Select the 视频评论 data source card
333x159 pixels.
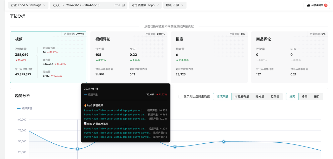[x=129, y=57]
